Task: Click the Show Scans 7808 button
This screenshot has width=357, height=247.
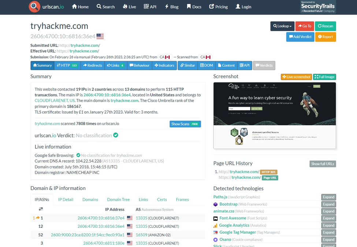Action: tap(185, 124)
